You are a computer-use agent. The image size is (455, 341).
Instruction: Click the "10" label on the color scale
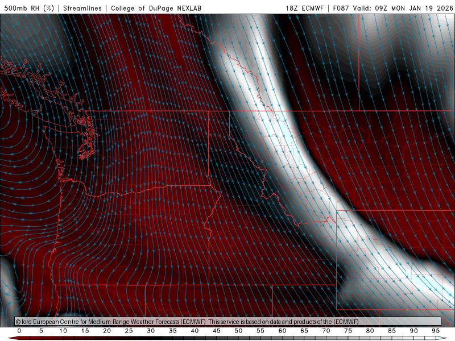tap(63, 331)
